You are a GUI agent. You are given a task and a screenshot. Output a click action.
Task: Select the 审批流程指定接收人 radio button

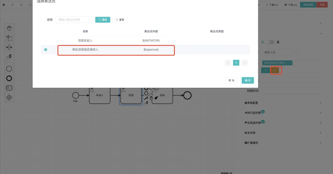[x=46, y=50]
